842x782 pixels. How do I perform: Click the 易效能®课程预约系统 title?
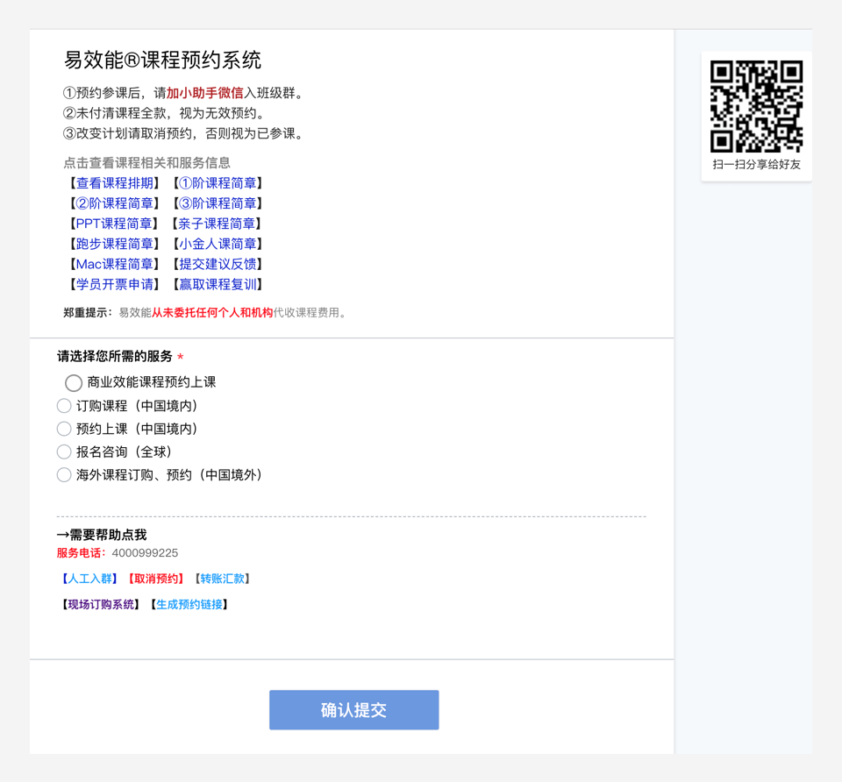pos(163,60)
